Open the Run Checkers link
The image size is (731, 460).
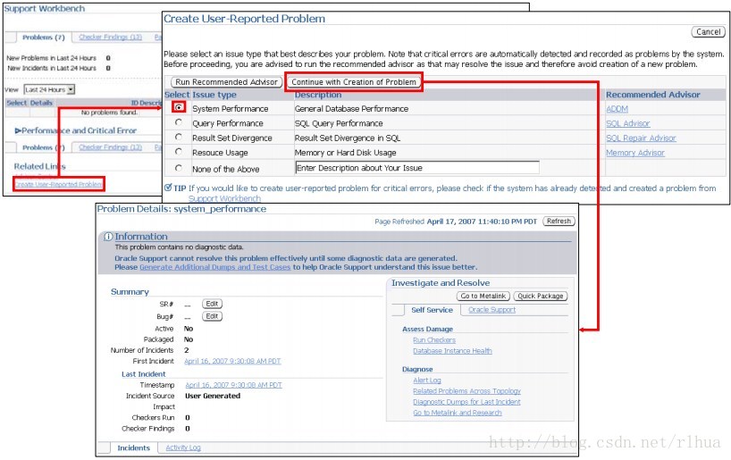(434, 340)
